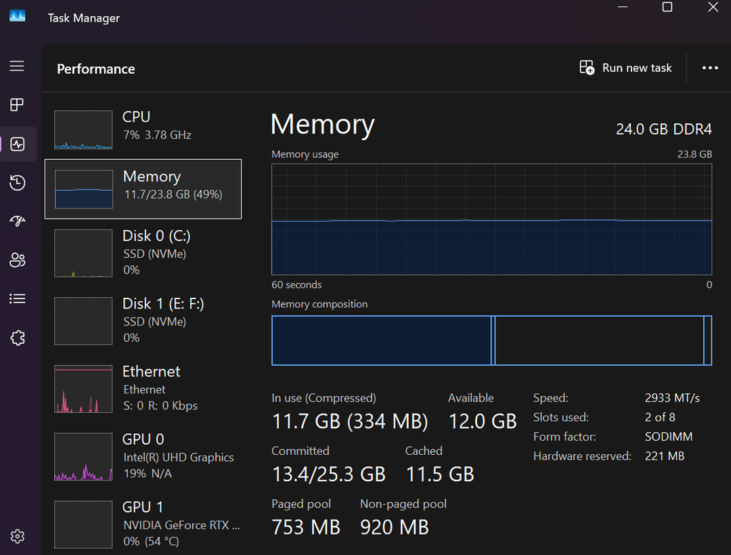The height and width of the screenshot is (555, 731).
Task: Click the In use segment of memory composition
Action: click(x=381, y=340)
